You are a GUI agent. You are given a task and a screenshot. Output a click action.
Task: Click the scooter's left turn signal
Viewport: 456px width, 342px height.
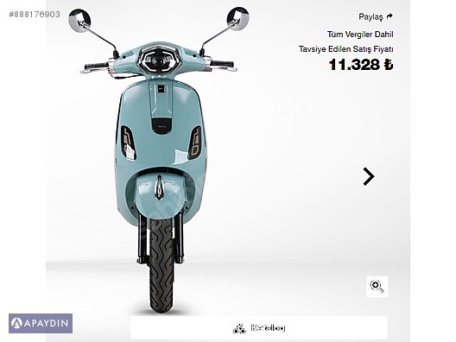129,142
